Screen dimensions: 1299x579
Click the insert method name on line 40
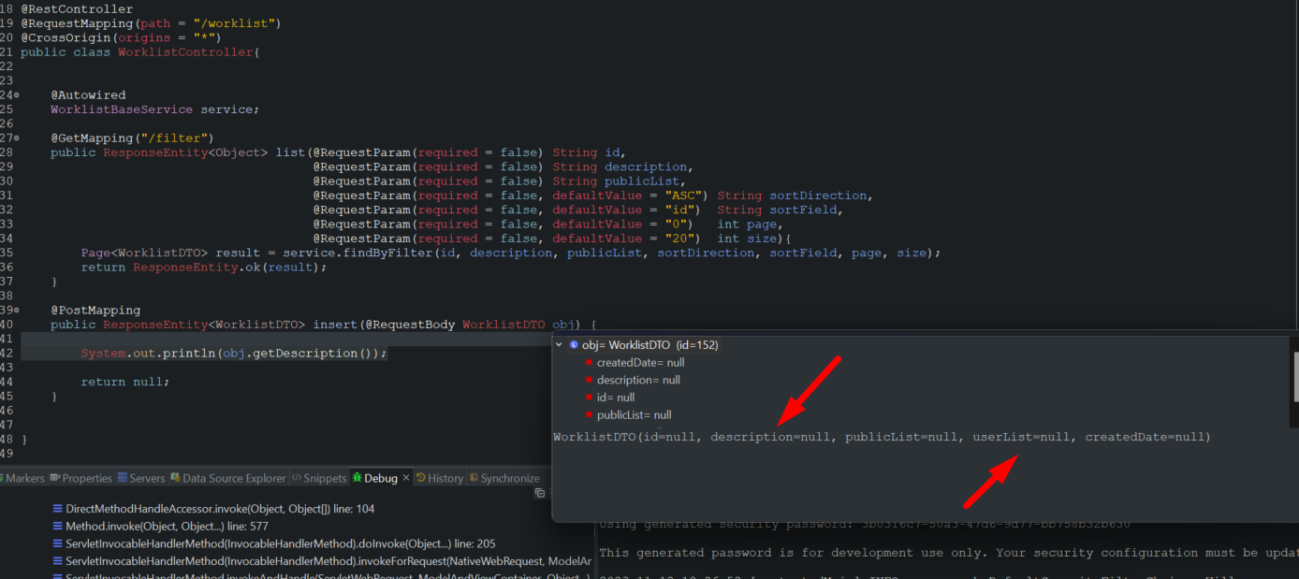[335, 325]
